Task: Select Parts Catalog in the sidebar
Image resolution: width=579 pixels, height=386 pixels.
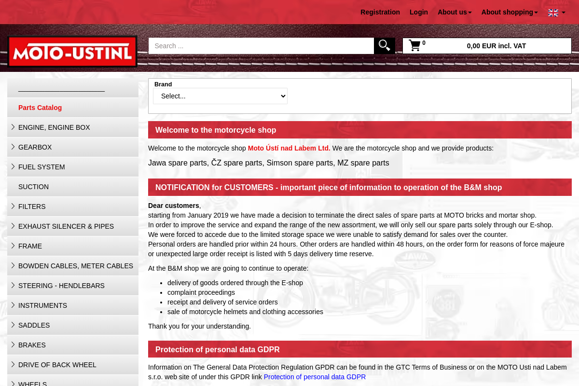Action: 73,108
